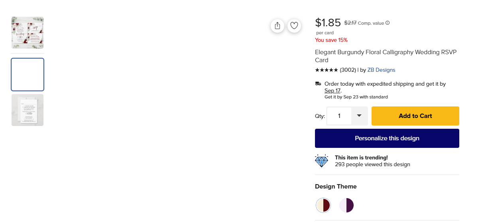This screenshot has width=486, height=222.
Task: Click the Elegant Burgundy Floral Calligraphy title
Action: pyautogui.click(x=386, y=56)
